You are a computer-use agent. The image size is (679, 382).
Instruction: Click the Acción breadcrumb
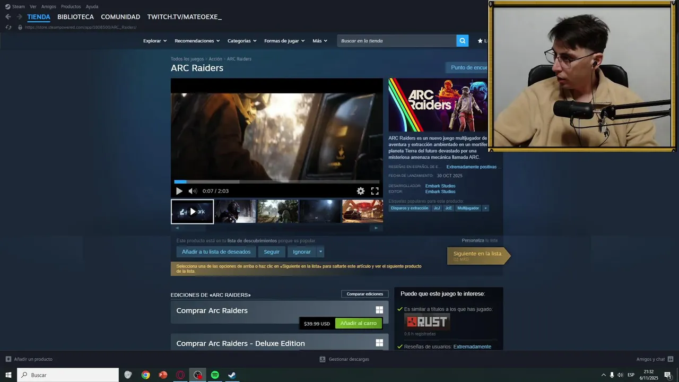(x=215, y=59)
